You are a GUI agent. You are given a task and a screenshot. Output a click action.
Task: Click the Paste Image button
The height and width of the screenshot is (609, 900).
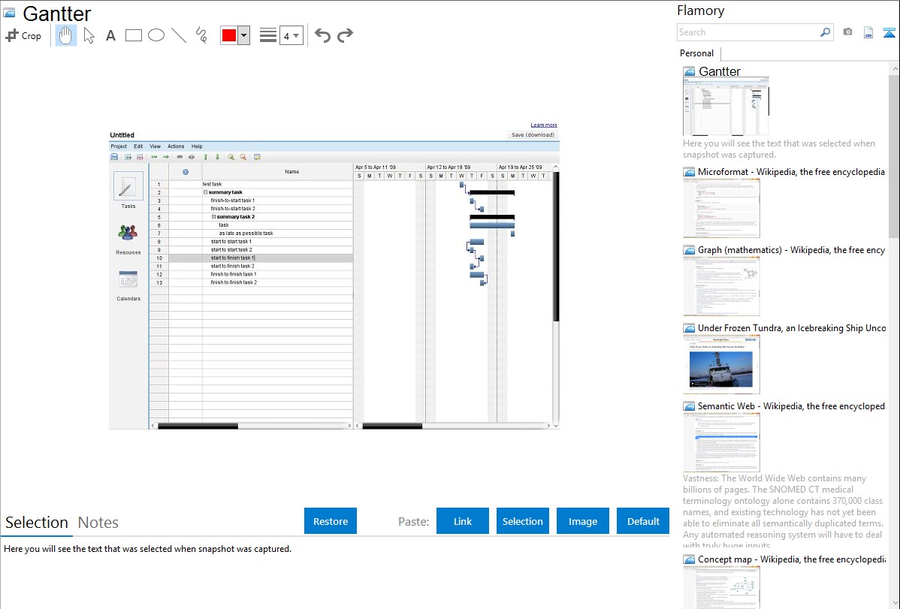583,521
